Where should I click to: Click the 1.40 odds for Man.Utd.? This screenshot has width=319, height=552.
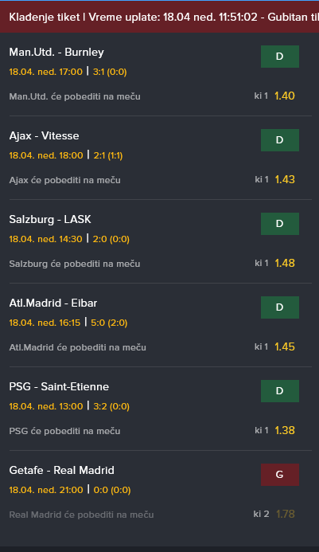(285, 96)
